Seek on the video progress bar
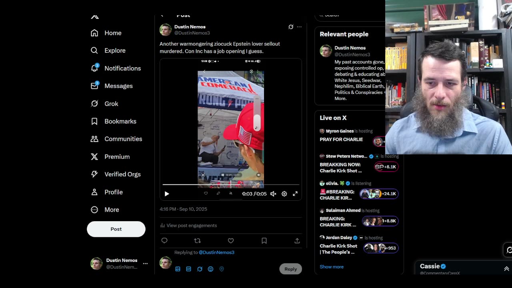The height and width of the screenshot is (288, 512). click(x=231, y=184)
